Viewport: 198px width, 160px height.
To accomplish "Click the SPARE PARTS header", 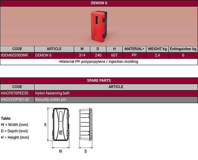I will tap(99, 81).
